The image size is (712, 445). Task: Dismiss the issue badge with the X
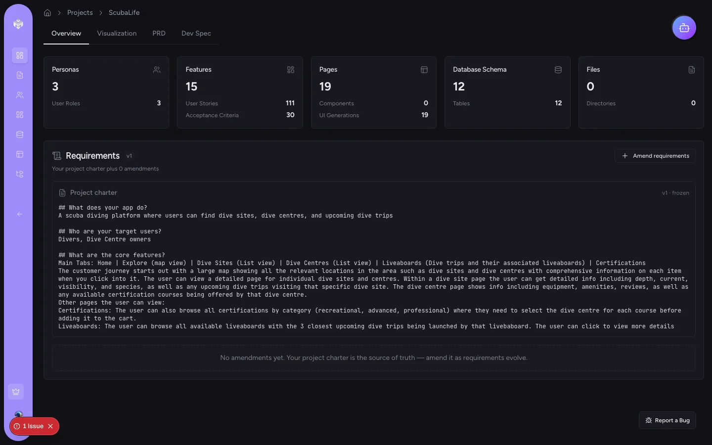pos(50,426)
